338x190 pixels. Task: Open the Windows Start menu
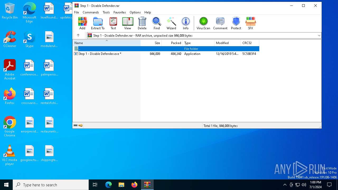click(x=6, y=185)
